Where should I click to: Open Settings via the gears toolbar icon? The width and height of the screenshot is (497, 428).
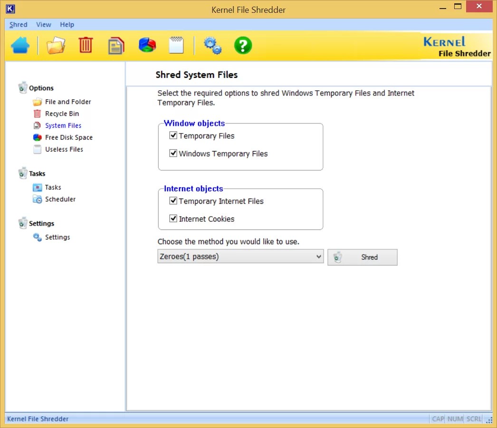(212, 46)
